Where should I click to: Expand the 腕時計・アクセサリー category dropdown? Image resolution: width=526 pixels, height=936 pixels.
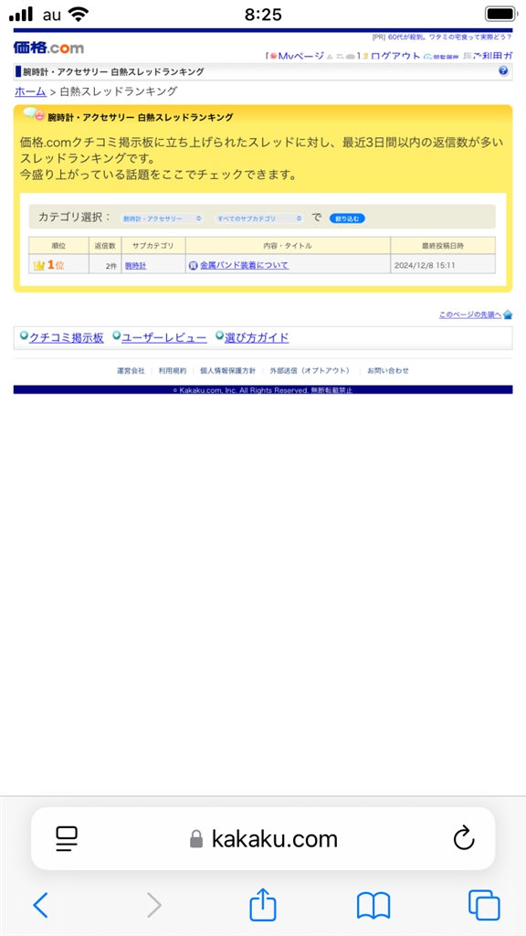(162, 218)
